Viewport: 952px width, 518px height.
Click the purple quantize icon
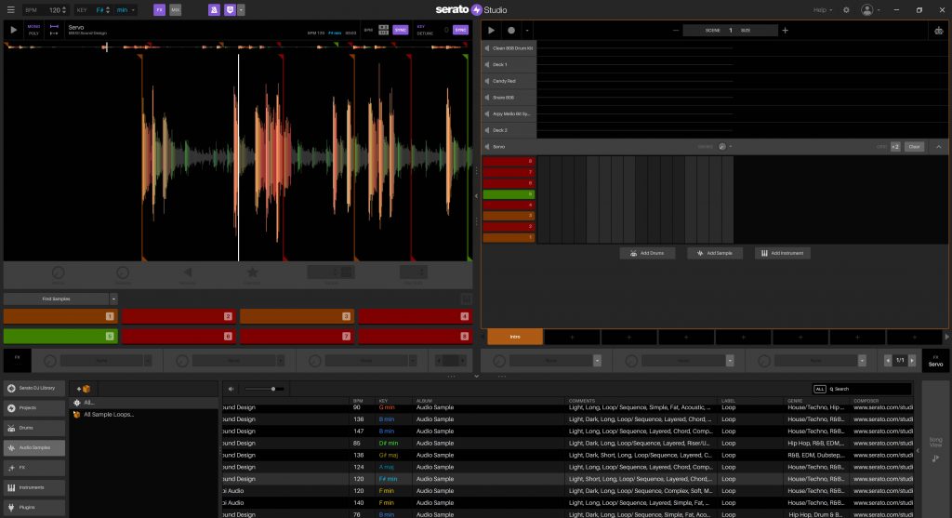tap(231, 9)
